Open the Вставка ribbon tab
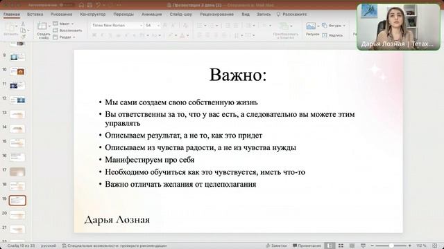The height and width of the screenshot is (249, 444). point(35,14)
